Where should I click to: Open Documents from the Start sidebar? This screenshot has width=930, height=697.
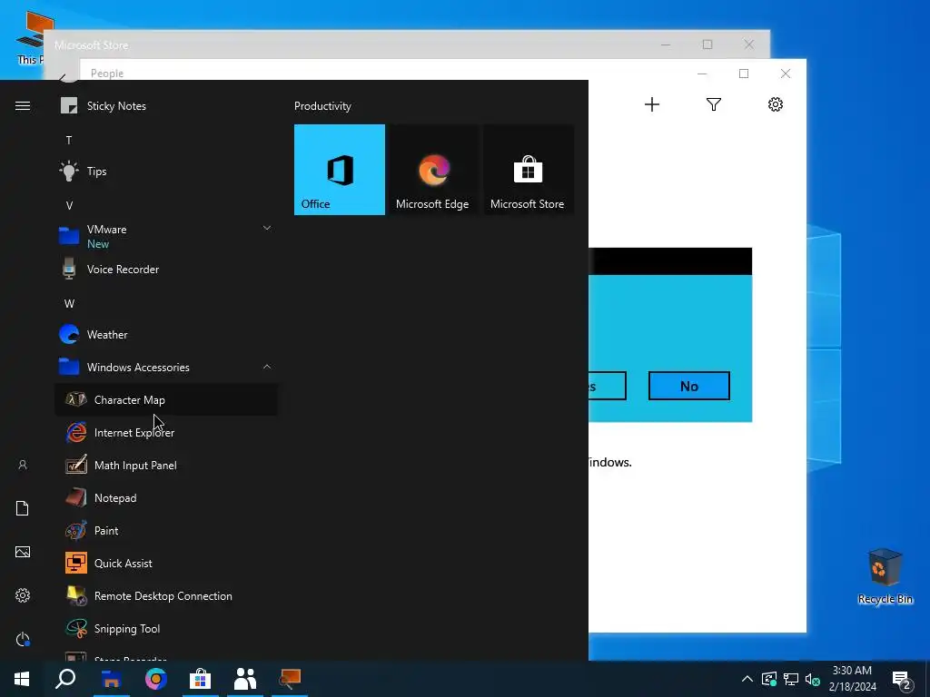[23, 508]
